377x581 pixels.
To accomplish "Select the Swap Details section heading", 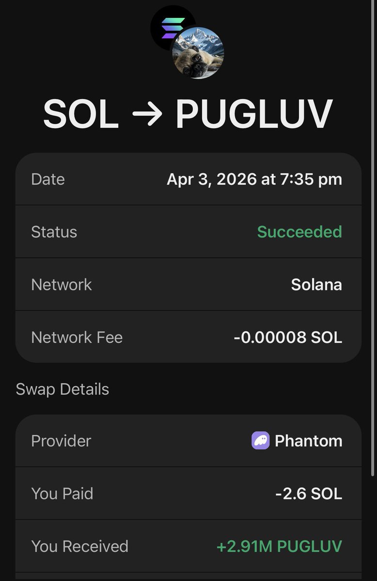I will 63,389.
